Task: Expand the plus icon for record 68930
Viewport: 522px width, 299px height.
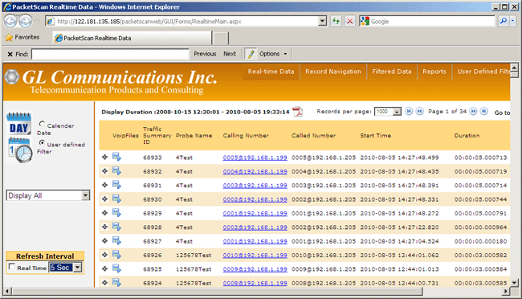Action: point(104,199)
